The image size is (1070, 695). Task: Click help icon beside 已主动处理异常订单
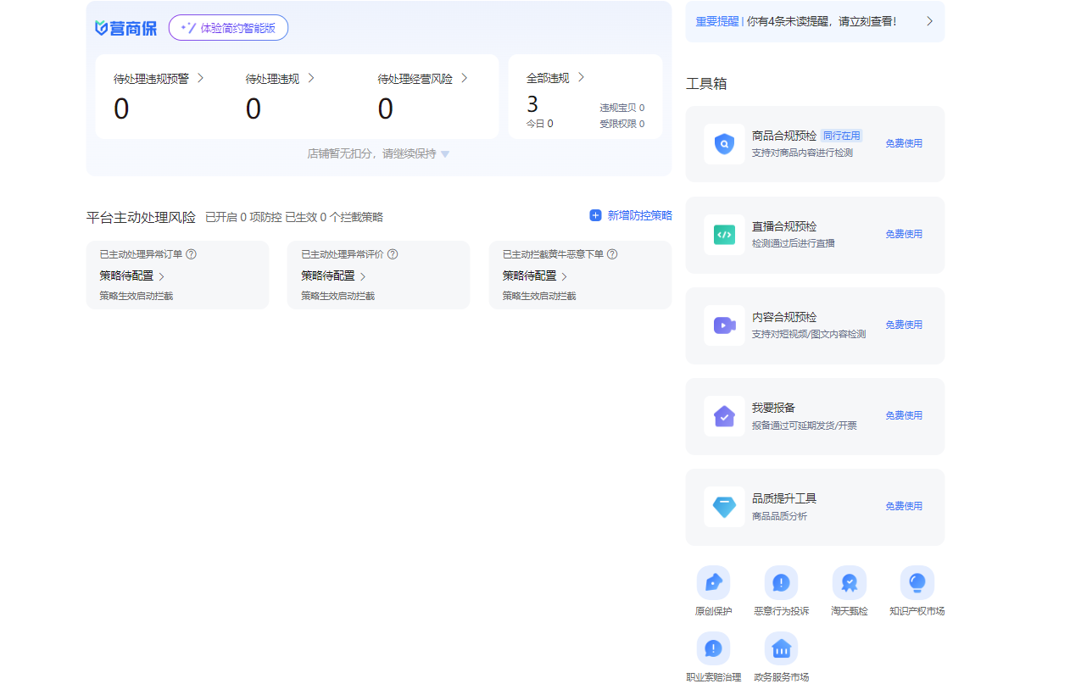tap(191, 254)
